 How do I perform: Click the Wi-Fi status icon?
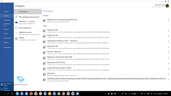coord(126,94)
